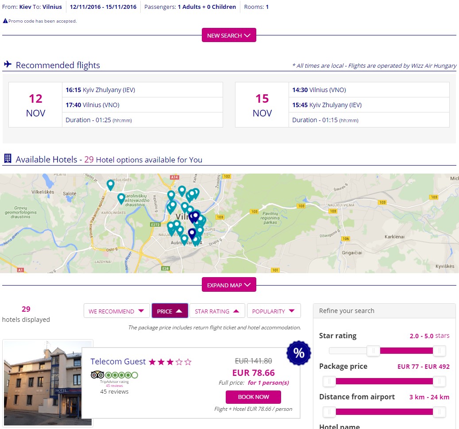Viewport: 459px width, 429px height.
Task: Click the Refine your search header
Action: [x=384, y=311]
